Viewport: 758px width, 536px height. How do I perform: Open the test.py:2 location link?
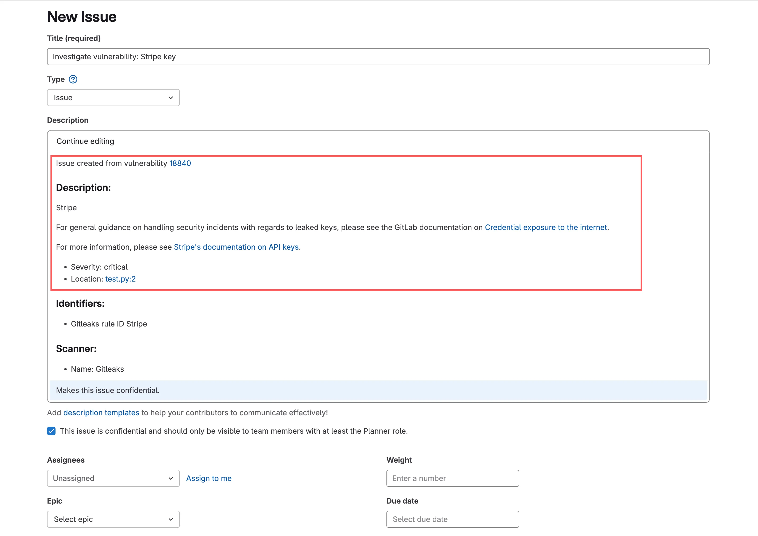[x=120, y=279]
